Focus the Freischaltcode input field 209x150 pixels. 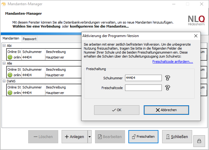coord(143,88)
